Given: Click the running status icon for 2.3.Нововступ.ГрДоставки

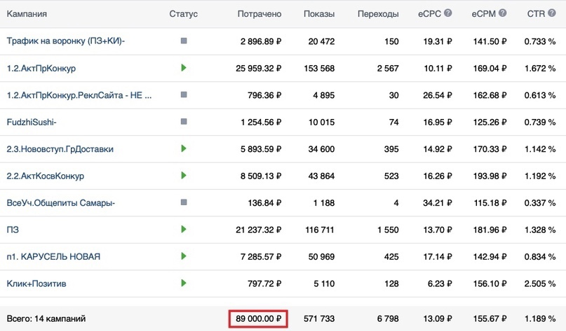Looking at the screenshot, I should pos(184,148).
